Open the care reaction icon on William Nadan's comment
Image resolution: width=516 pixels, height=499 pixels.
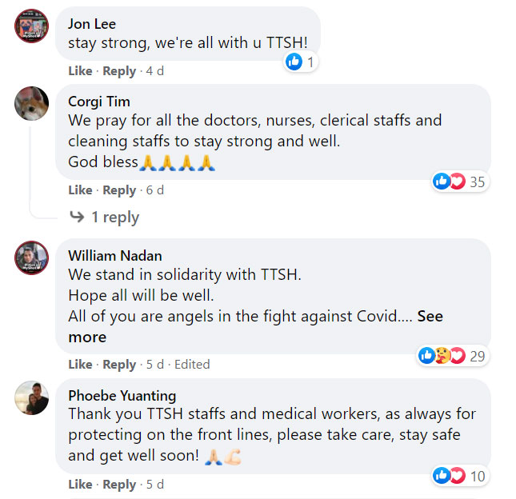pyautogui.click(x=442, y=356)
